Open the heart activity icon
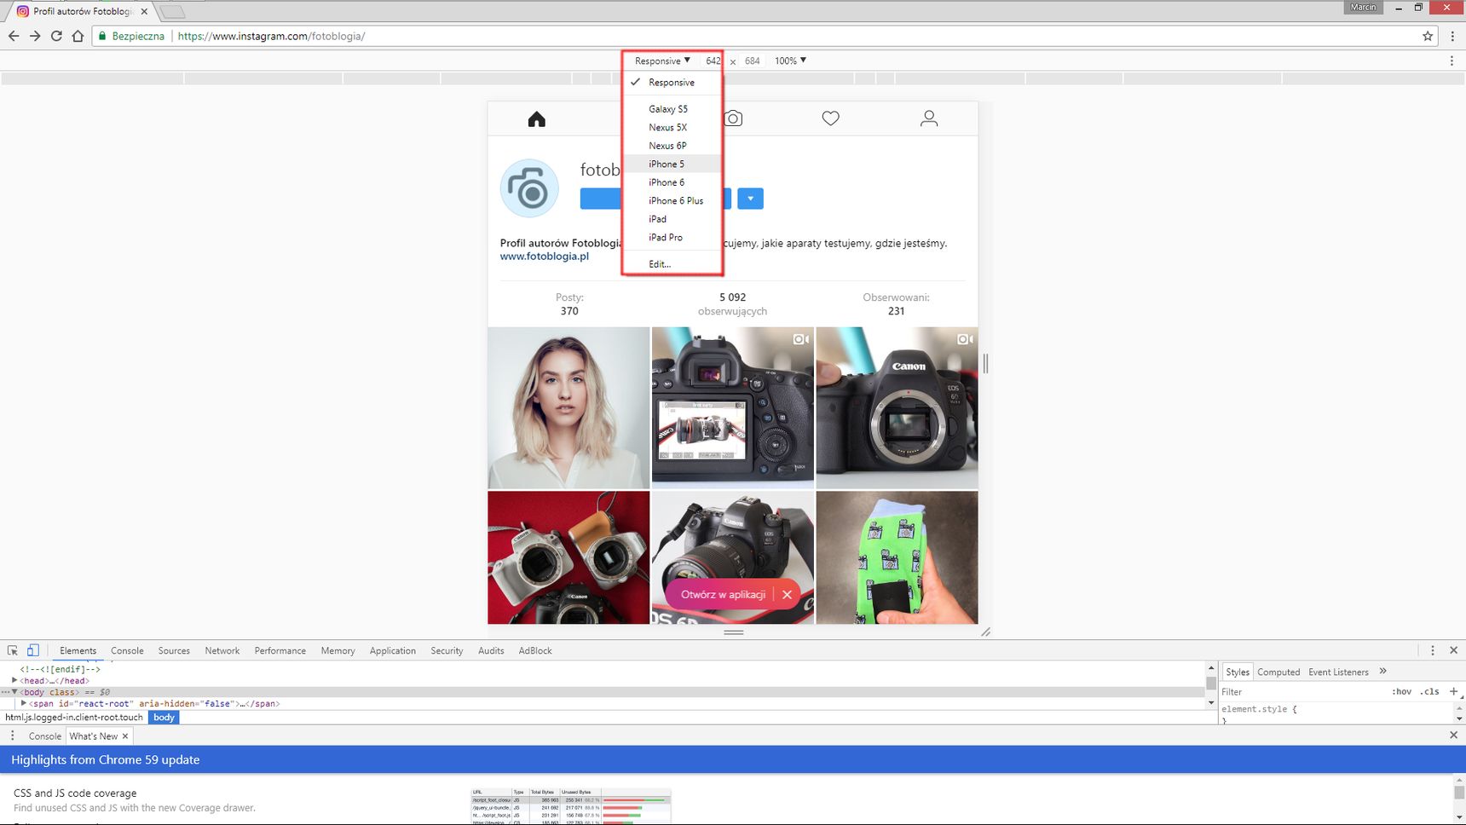1466x825 pixels. pyautogui.click(x=831, y=118)
